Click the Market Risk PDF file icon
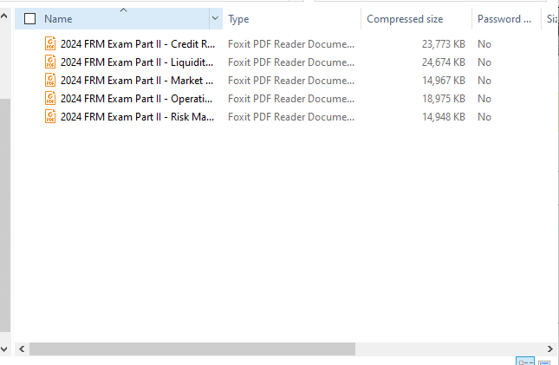The width and height of the screenshot is (559, 365). pos(50,80)
